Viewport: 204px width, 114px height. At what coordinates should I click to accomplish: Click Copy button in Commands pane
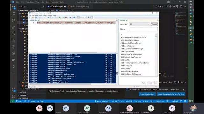(x=155, y=83)
